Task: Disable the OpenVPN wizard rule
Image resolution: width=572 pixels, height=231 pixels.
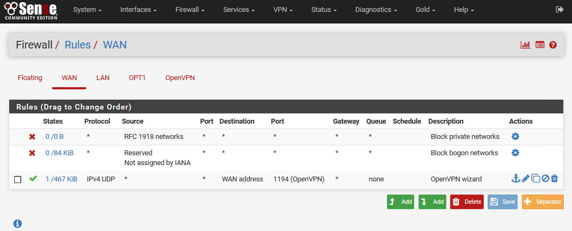Action: click(x=545, y=179)
